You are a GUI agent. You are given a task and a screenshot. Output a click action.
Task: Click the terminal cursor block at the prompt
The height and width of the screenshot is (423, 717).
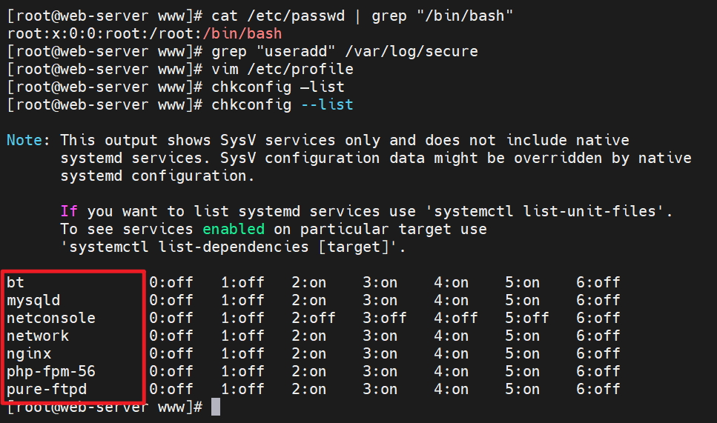215,407
